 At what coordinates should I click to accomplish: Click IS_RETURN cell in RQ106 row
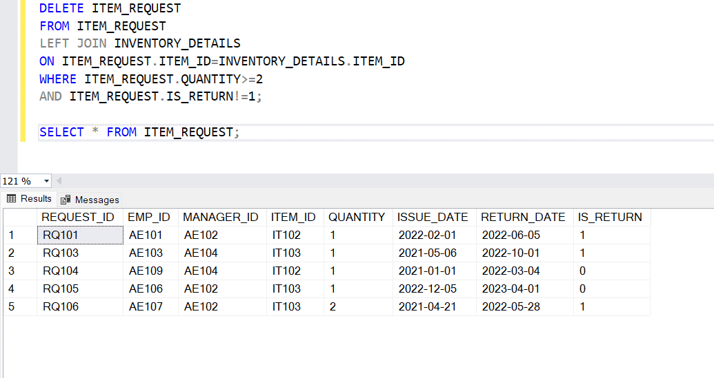tap(612, 306)
